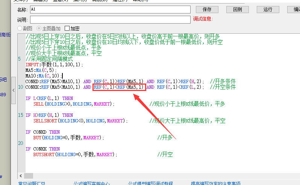Click the horizontal scrollbar left arrow

point(21,176)
